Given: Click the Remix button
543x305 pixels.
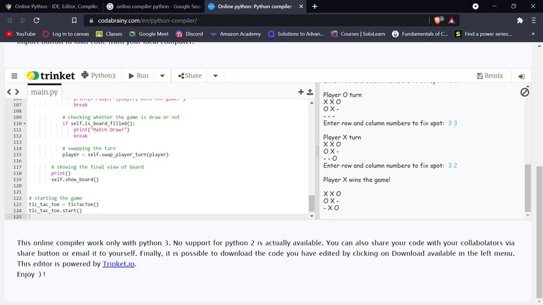Looking at the screenshot, I should tap(490, 76).
